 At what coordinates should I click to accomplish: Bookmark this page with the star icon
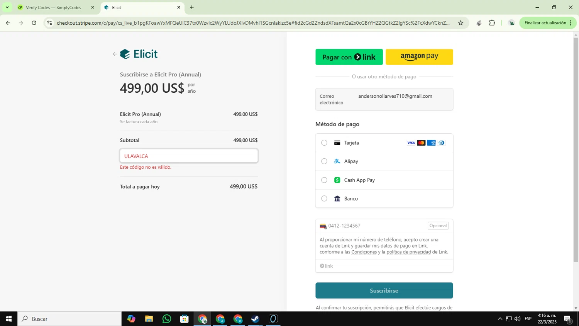coord(460,23)
